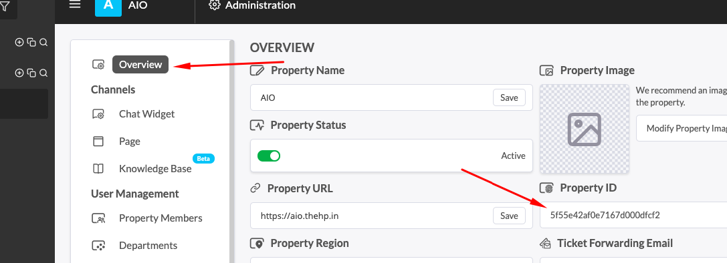
Task: Click the property image placeholder thumbnail
Action: coord(584,129)
